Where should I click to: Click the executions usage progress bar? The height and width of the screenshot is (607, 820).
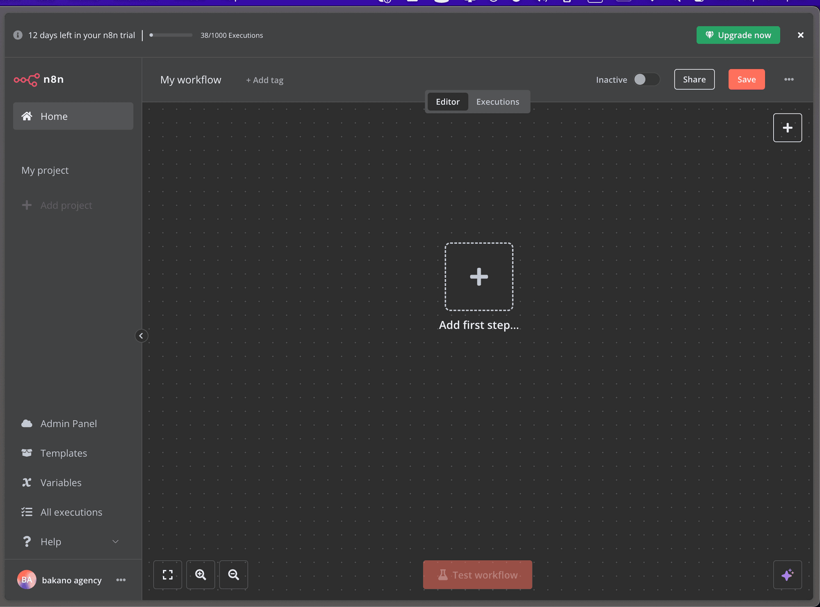point(171,35)
